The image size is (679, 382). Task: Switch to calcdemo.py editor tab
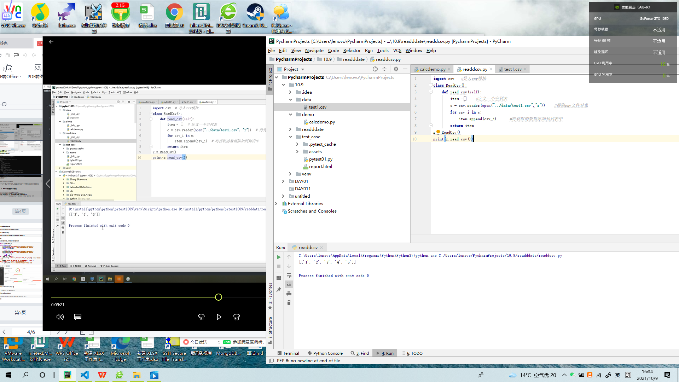pyautogui.click(x=432, y=69)
